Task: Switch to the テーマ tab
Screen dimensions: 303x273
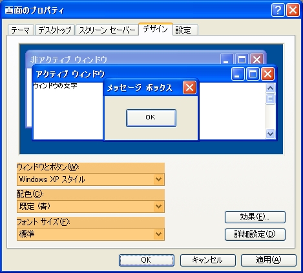Action: tap(21, 30)
